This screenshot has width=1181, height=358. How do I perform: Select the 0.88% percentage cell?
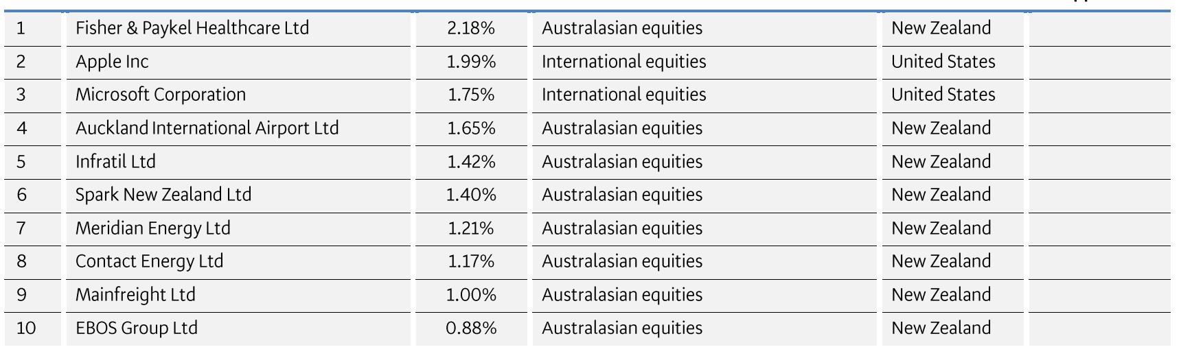click(471, 328)
